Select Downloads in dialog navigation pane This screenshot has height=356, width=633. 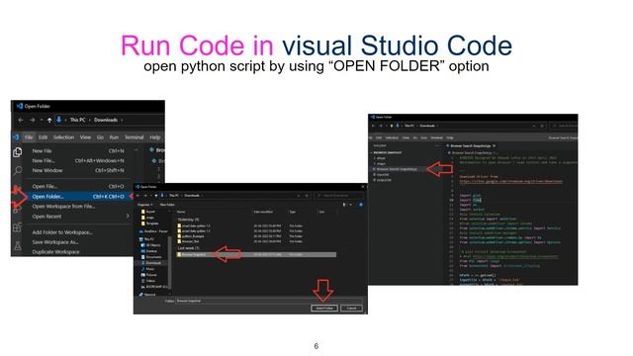pos(153,263)
